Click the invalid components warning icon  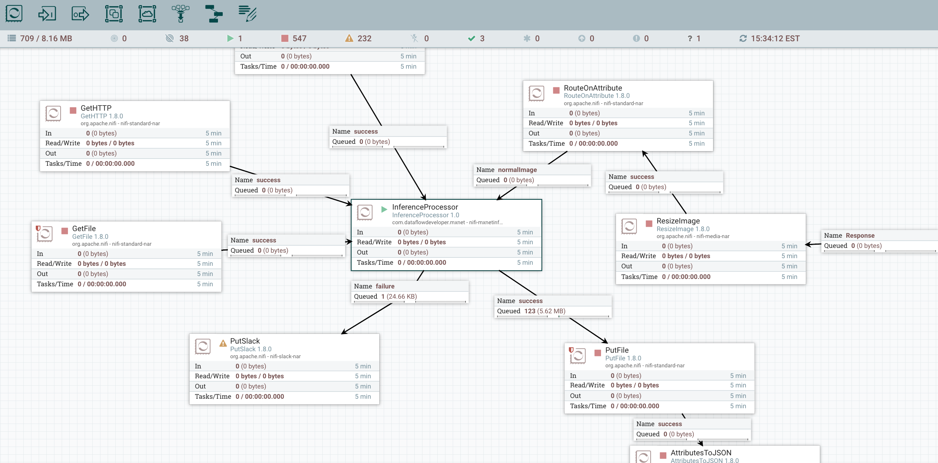click(x=349, y=38)
